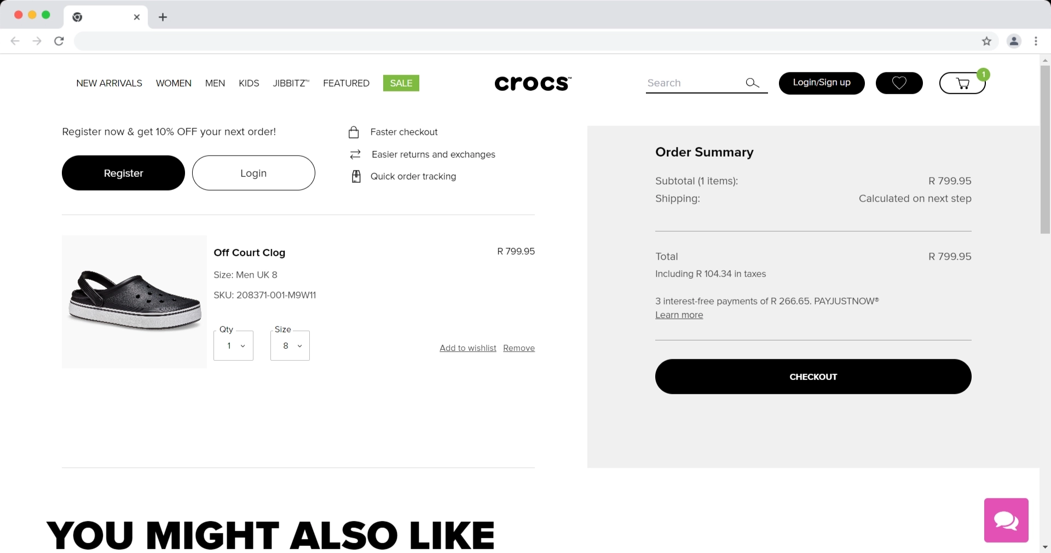Open the pink live chat widget
The image size is (1051, 553).
(x=1006, y=520)
